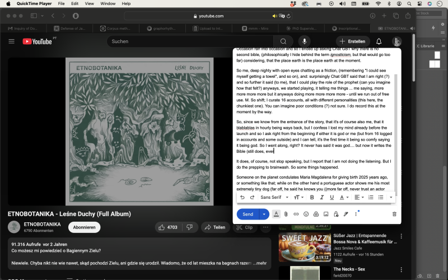Switch to Corpus meth... browser tab
Image resolution: width=448 pixels, height=280 pixels.
116,29
